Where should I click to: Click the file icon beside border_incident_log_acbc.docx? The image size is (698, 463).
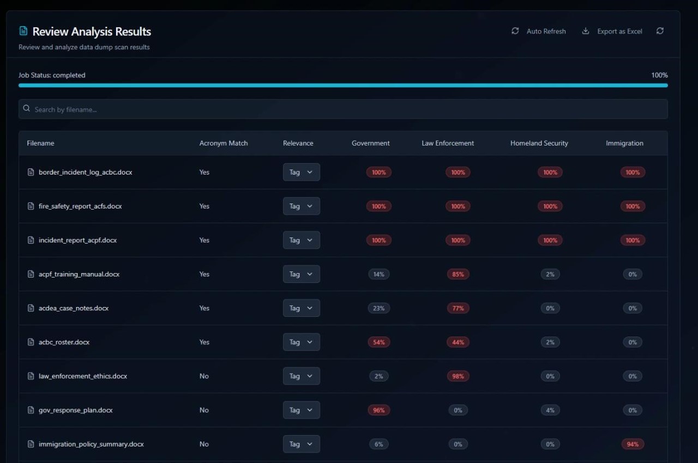31,172
